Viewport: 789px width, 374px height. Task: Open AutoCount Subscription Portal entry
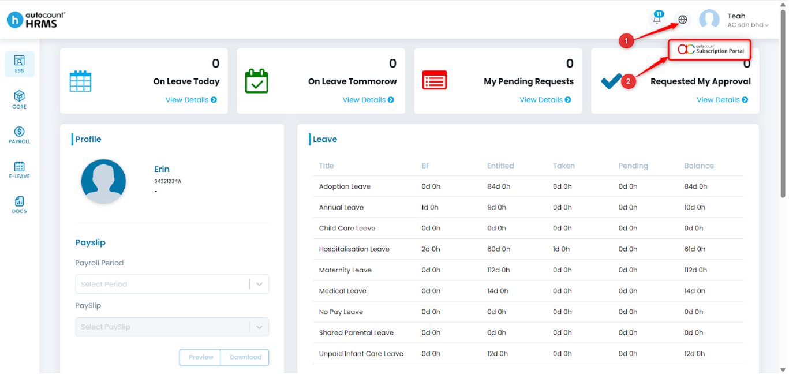tap(710, 50)
